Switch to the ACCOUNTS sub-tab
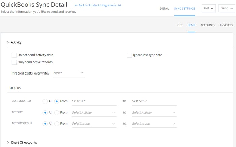 (208, 25)
